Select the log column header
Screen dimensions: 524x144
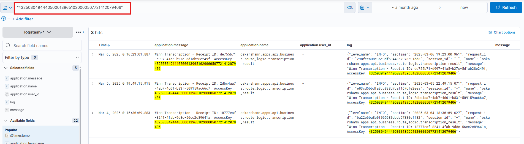[349, 45]
